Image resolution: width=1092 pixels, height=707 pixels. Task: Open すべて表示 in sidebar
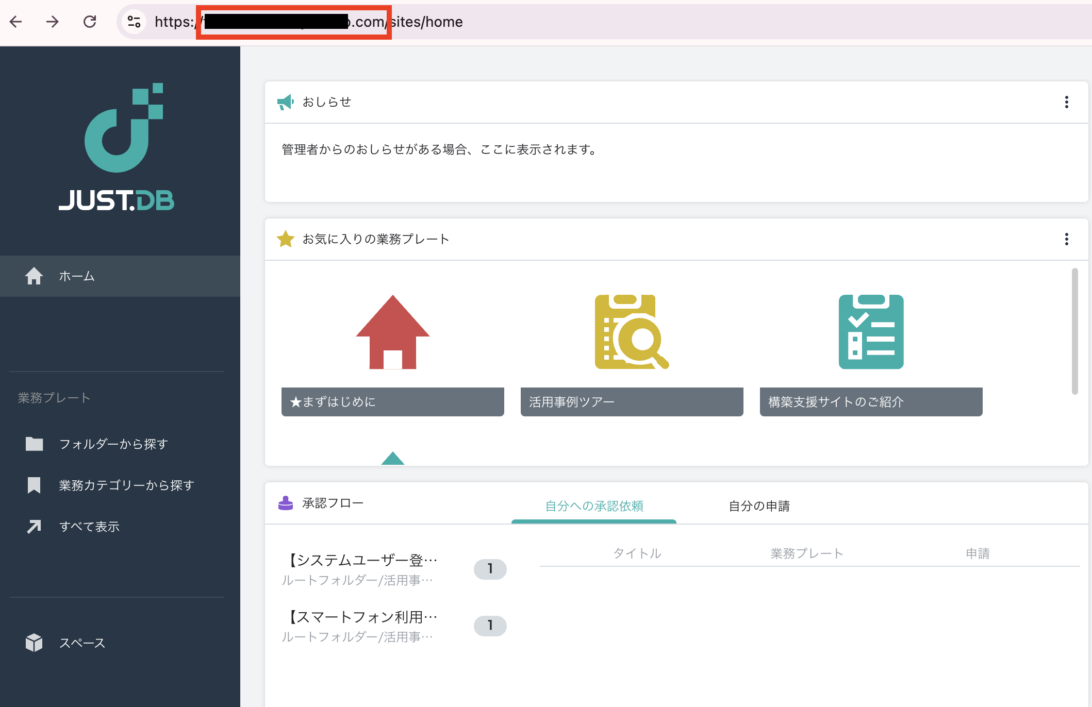point(89,527)
